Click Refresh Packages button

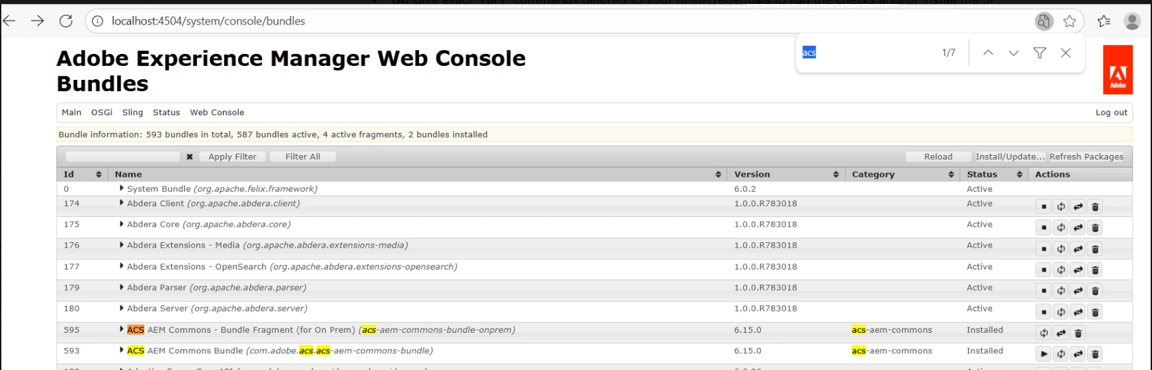1086,157
